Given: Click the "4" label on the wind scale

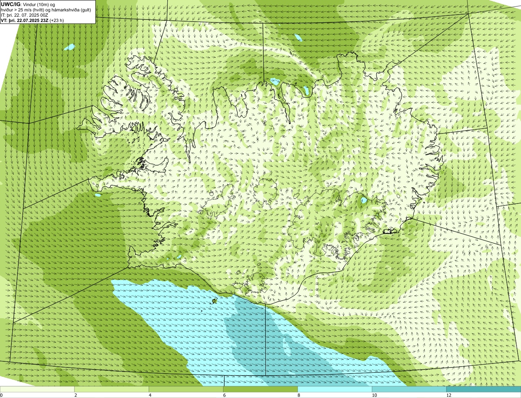Looking at the screenshot, I should point(150,395).
